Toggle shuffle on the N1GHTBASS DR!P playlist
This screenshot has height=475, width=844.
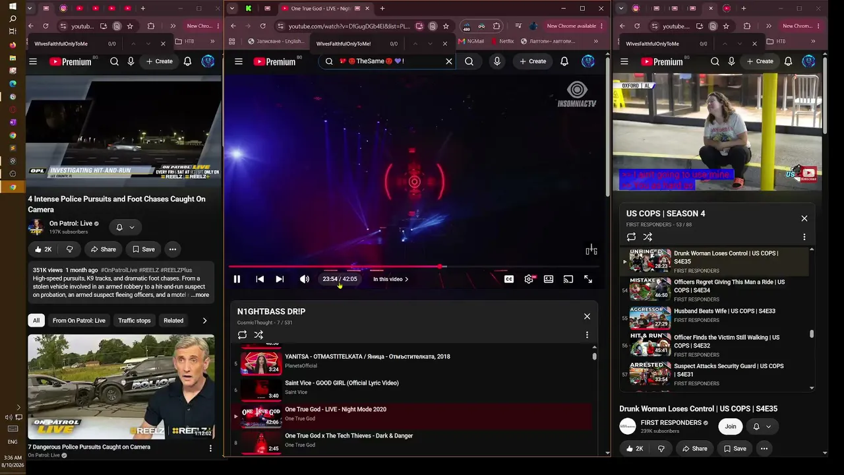pos(258,335)
